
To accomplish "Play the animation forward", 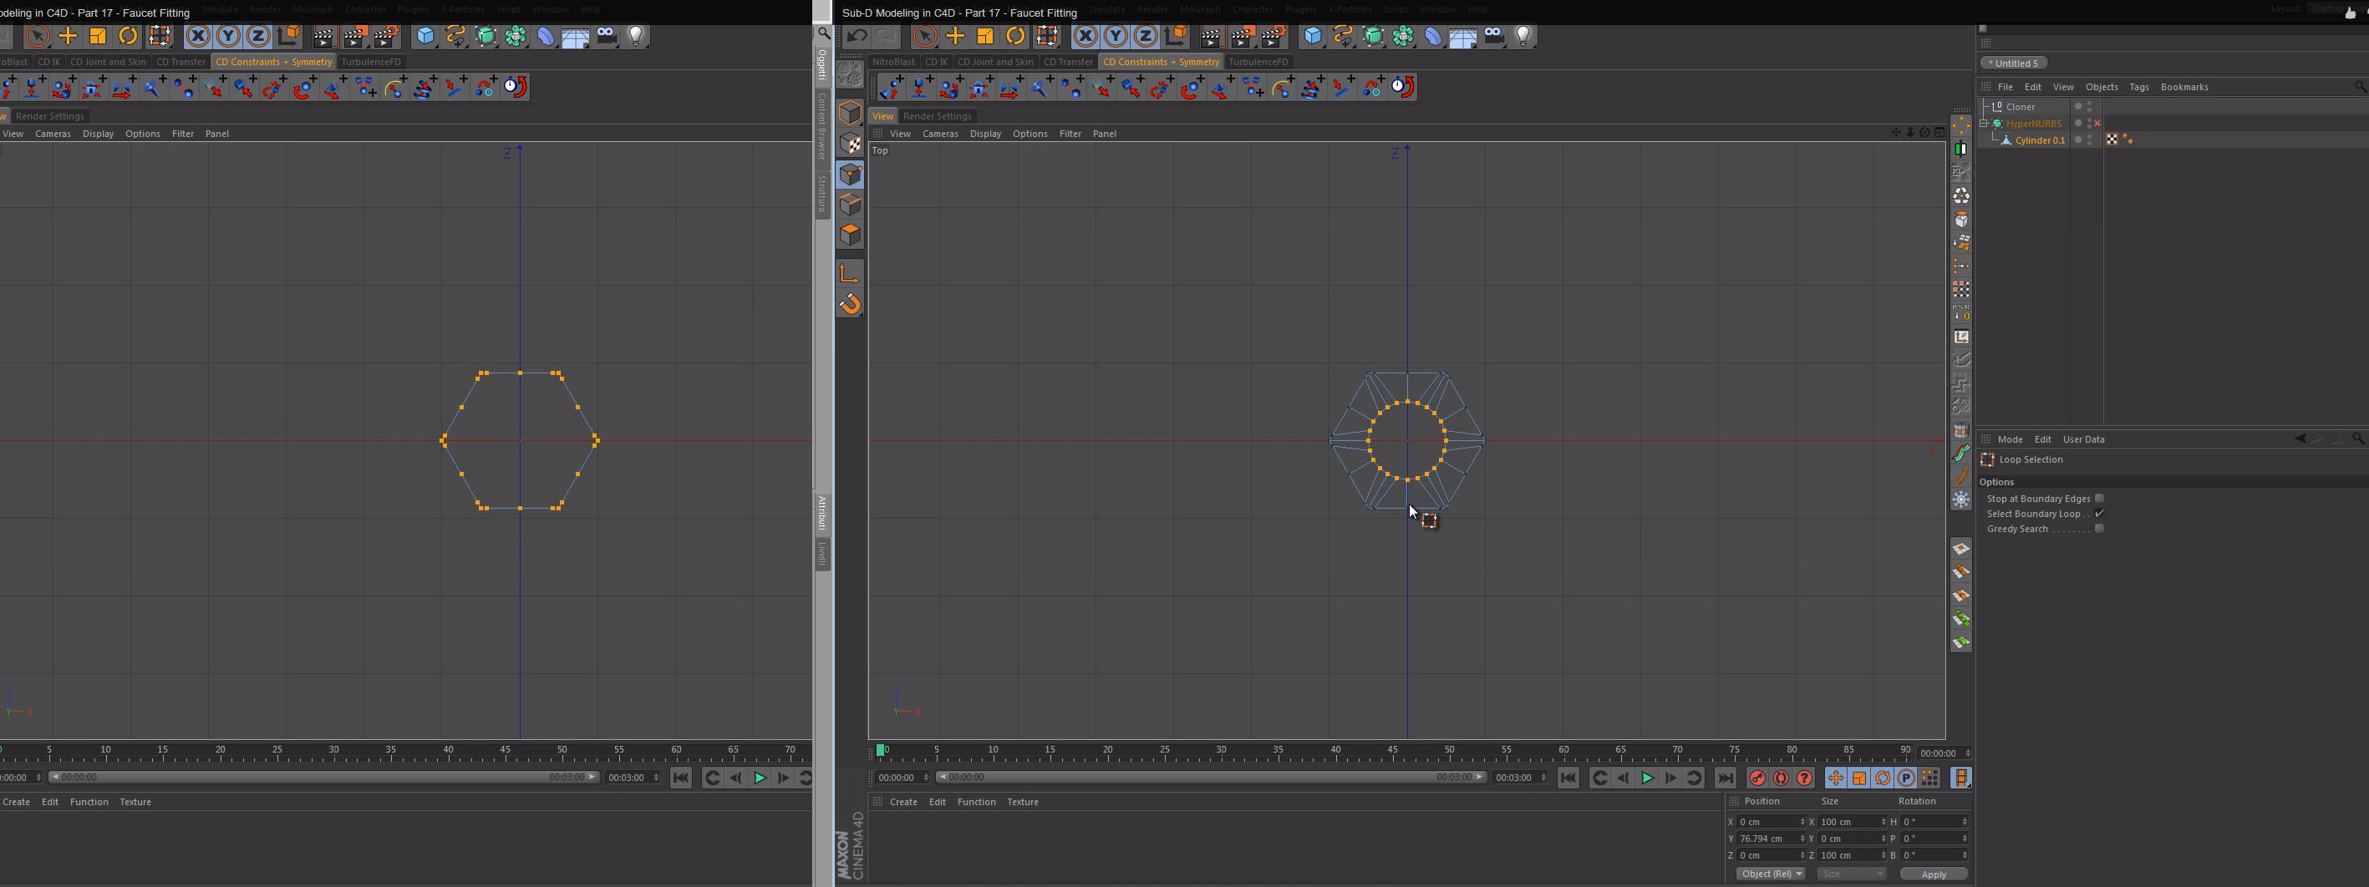I will (x=1647, y=778).
